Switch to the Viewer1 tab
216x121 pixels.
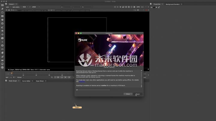coord(12,4)
